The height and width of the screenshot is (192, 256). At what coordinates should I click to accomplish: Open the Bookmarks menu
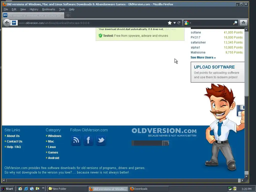[49, 9]
